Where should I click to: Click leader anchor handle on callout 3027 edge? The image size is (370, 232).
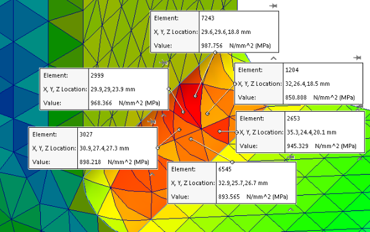(158, 147)
